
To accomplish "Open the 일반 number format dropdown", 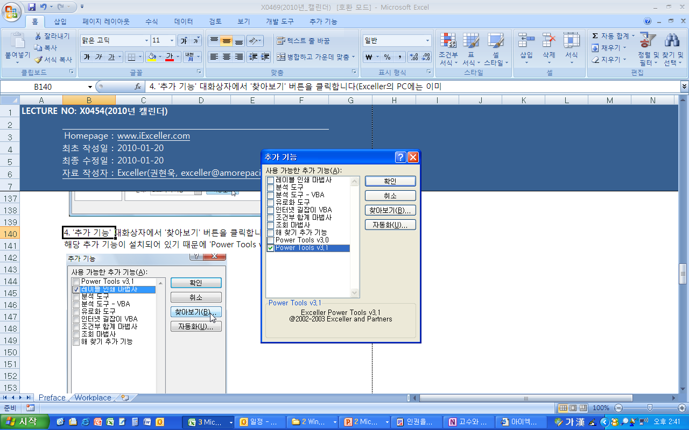I will (428, 41).
